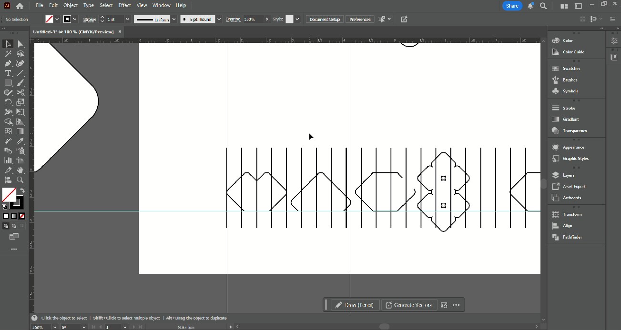The height and width of the screenshot is (330, 621).
Task: Open the Window menu
Action: click(162, 5)
